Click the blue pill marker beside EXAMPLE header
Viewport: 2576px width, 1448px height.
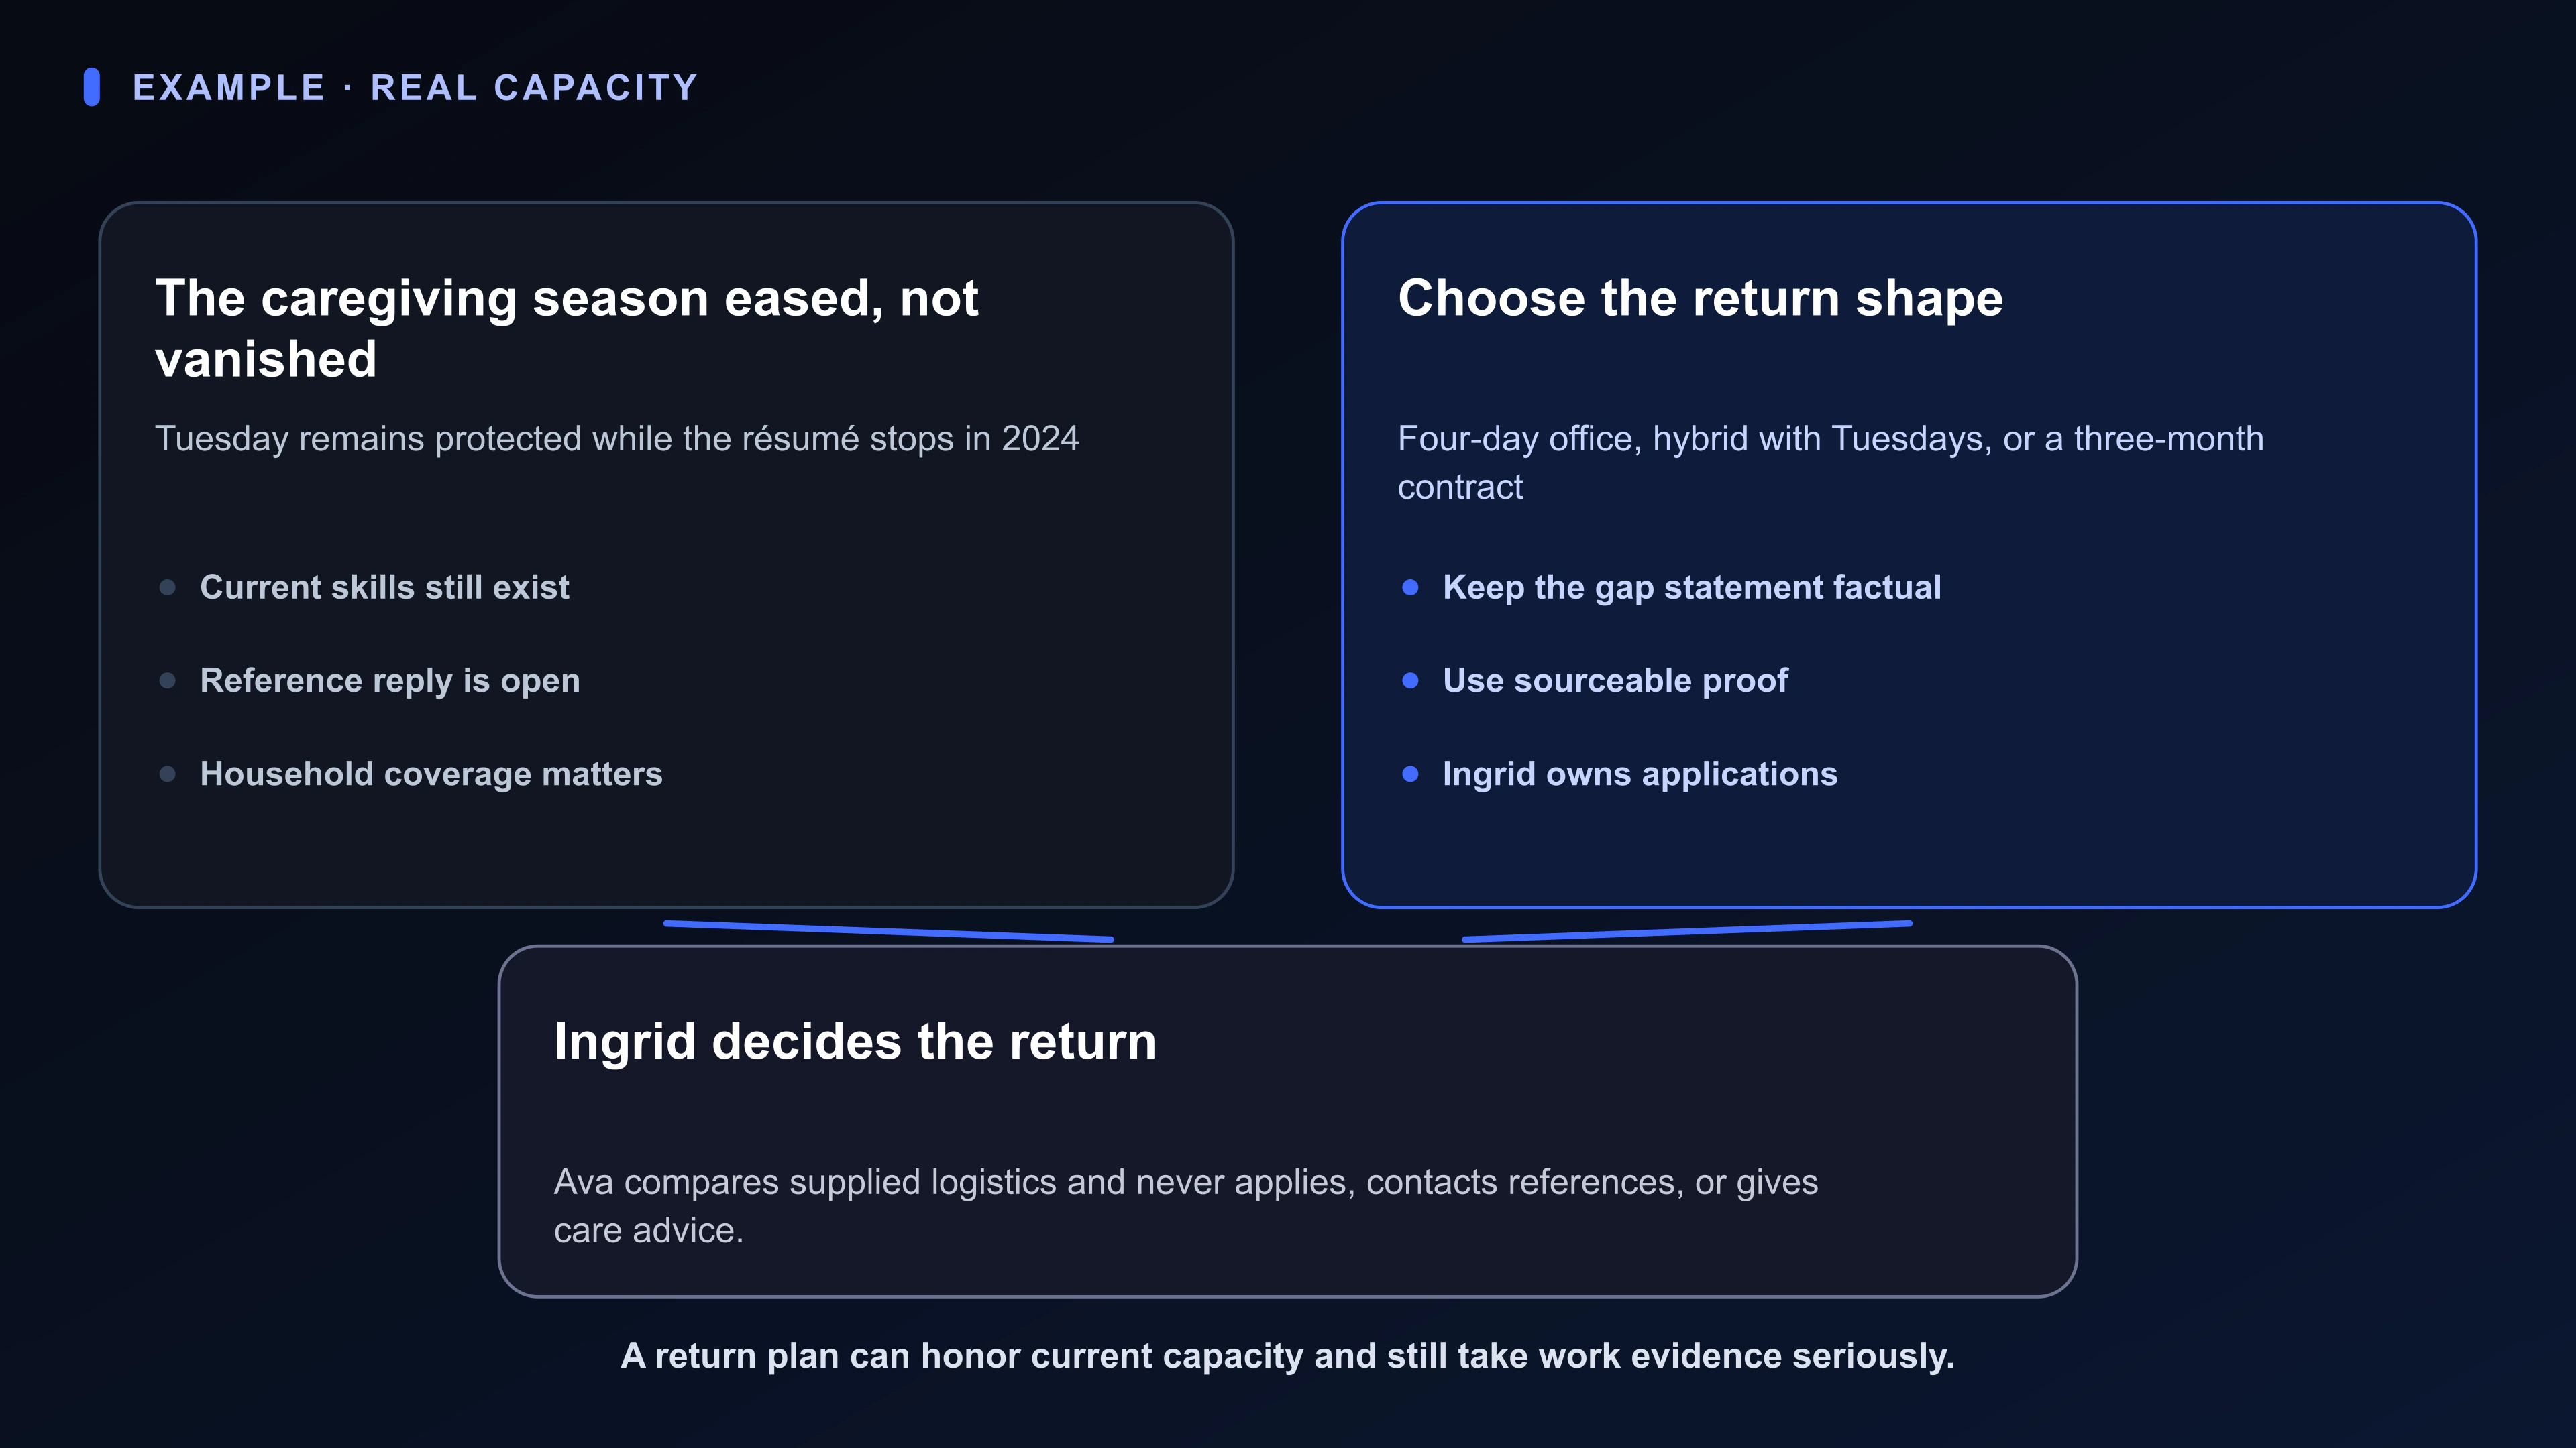[x=92, y=87]
